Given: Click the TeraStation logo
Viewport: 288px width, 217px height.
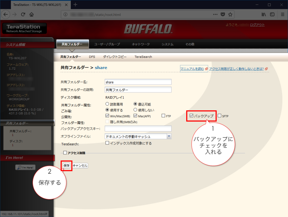Looking at the screenshot, I should [24, 28].
